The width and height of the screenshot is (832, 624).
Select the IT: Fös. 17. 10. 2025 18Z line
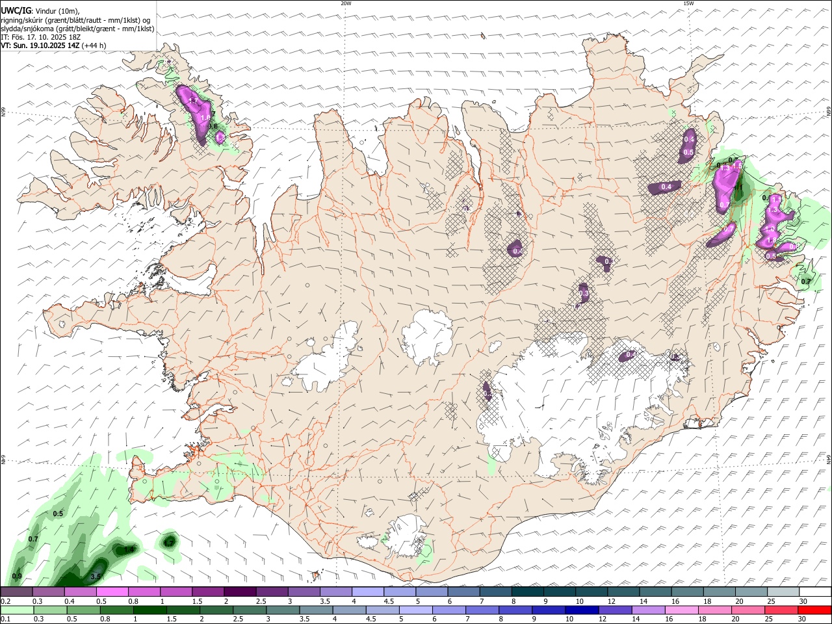coord(40,37)
